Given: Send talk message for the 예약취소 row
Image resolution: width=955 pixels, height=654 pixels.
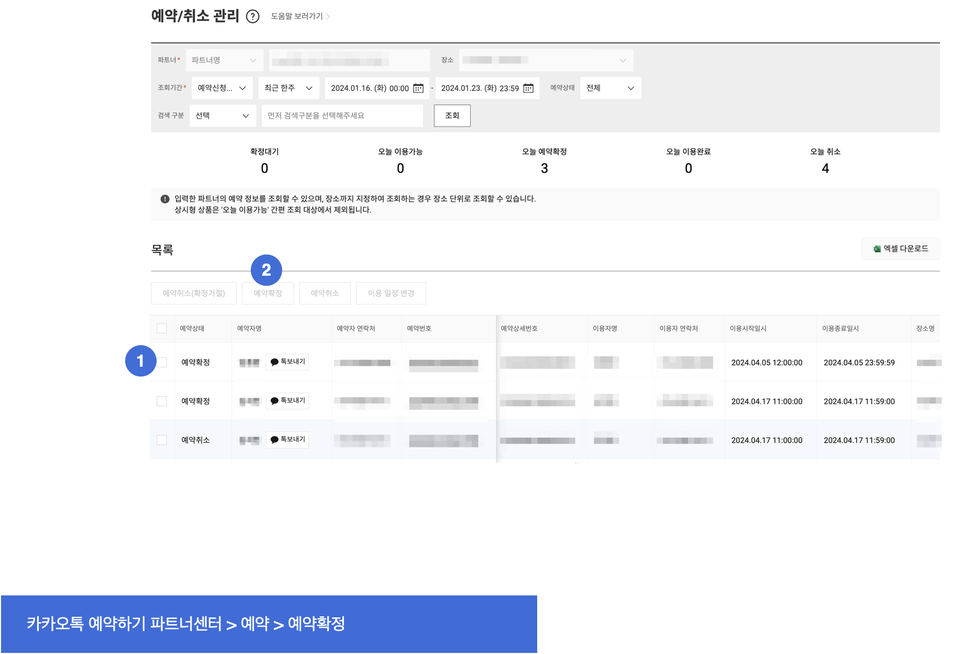Looking at the screenshot, I should [x=287, y=439].
